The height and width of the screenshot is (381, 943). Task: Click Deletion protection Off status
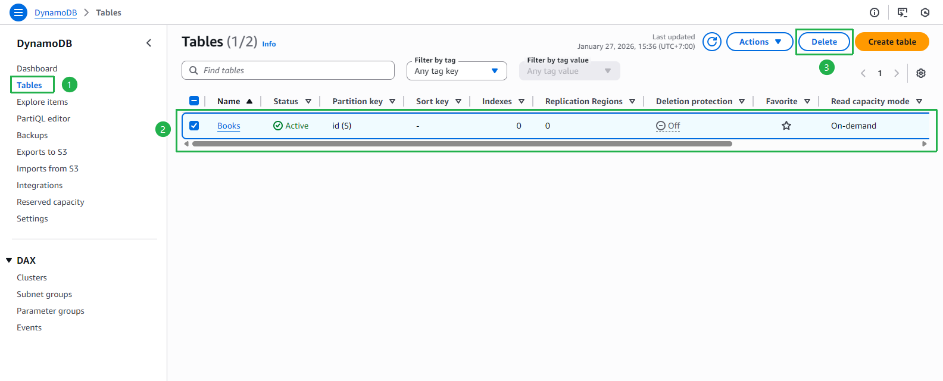pyautogui.click(x=668, y=126)
